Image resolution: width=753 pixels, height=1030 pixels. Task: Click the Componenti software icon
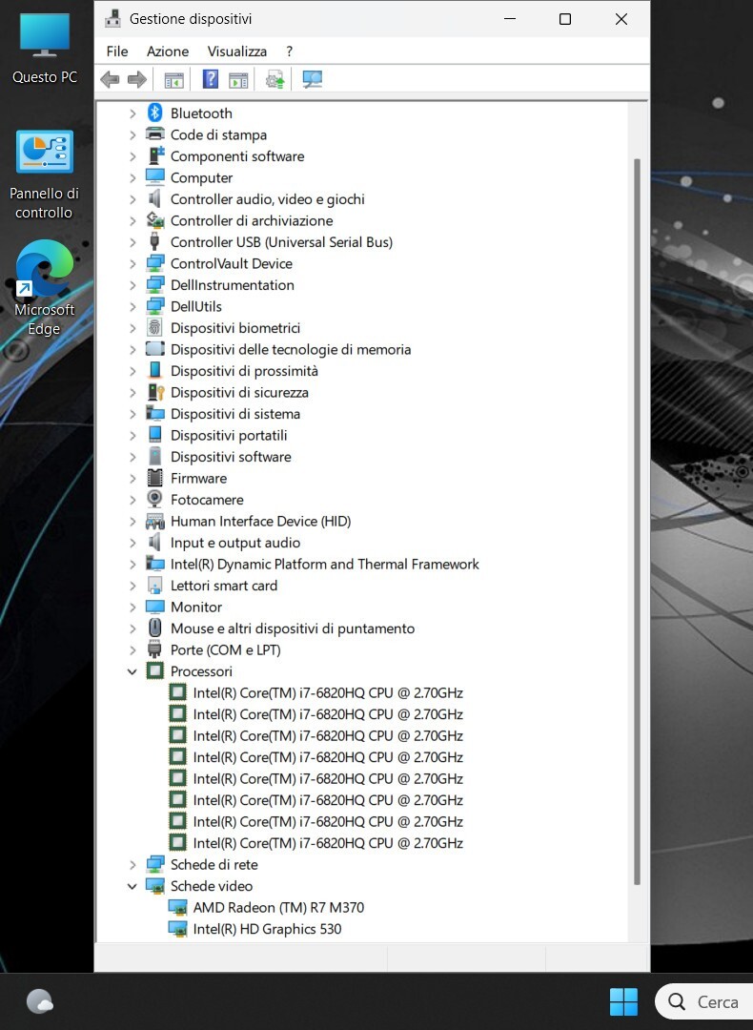(155, 156)
